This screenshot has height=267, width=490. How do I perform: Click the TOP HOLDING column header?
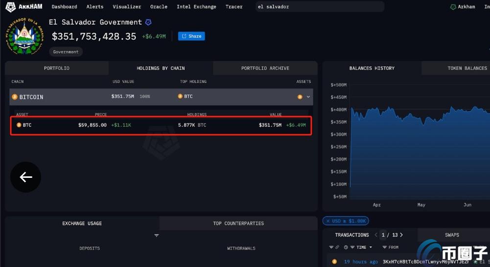pos(193,82)
